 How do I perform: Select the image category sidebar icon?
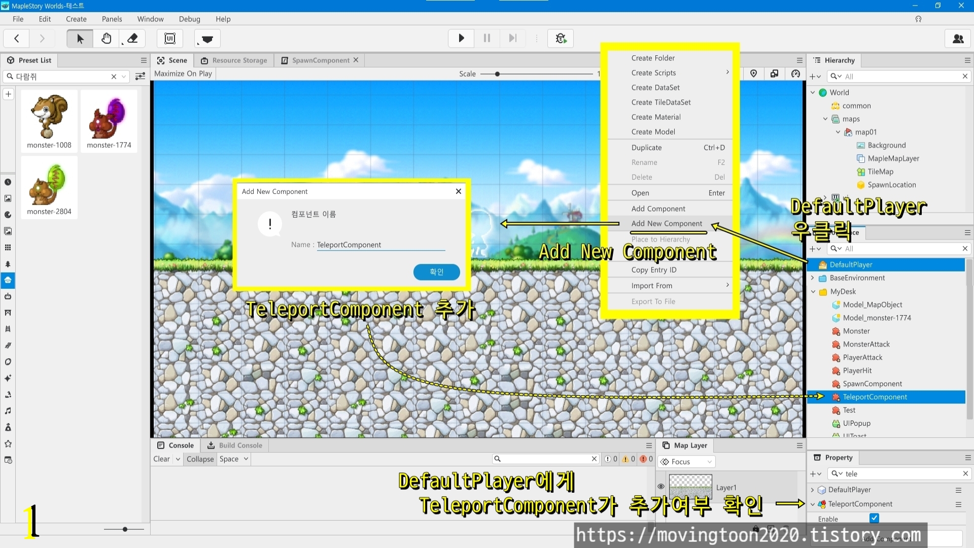pos(8,198)
